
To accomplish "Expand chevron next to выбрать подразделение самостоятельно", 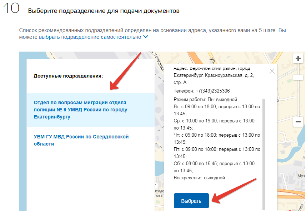I will (x=146, y=37).
